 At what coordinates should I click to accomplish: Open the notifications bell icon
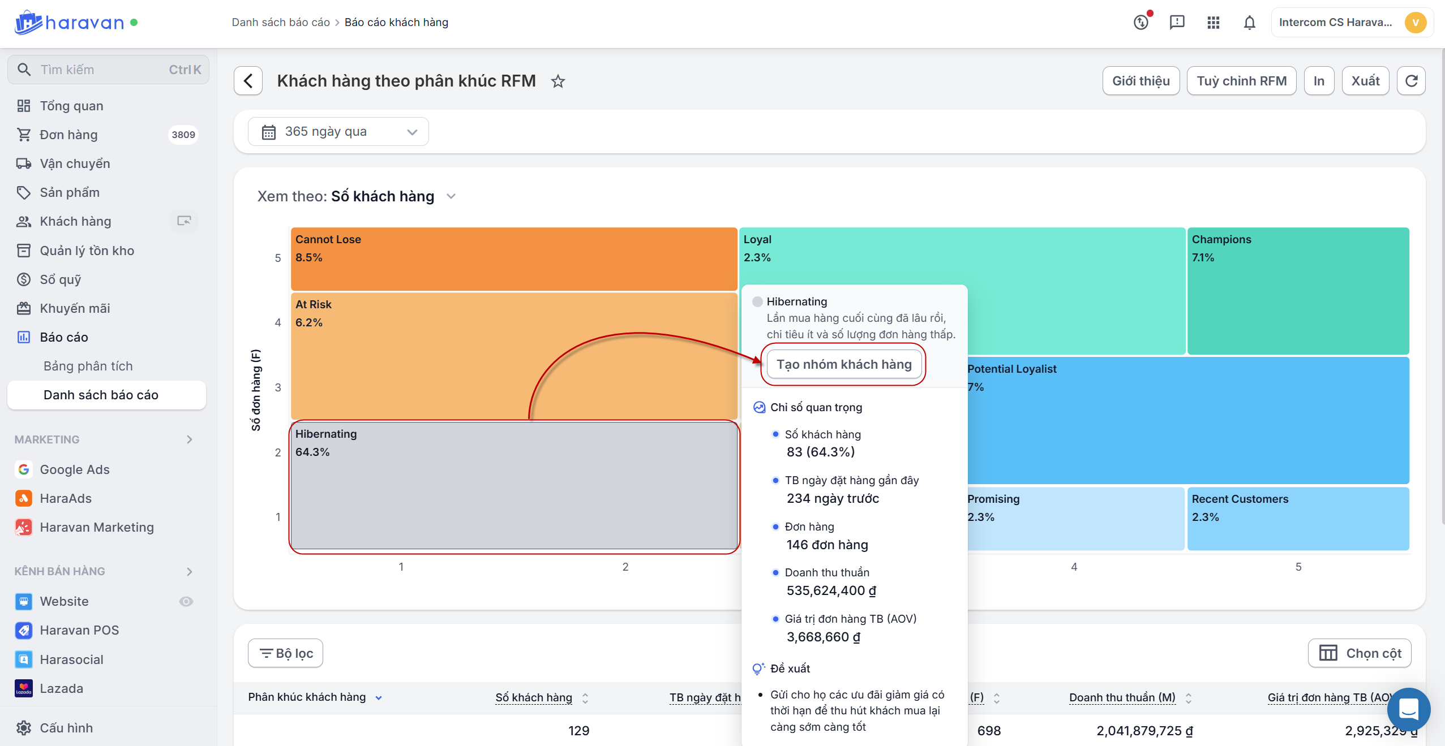tap(1249, 23)
